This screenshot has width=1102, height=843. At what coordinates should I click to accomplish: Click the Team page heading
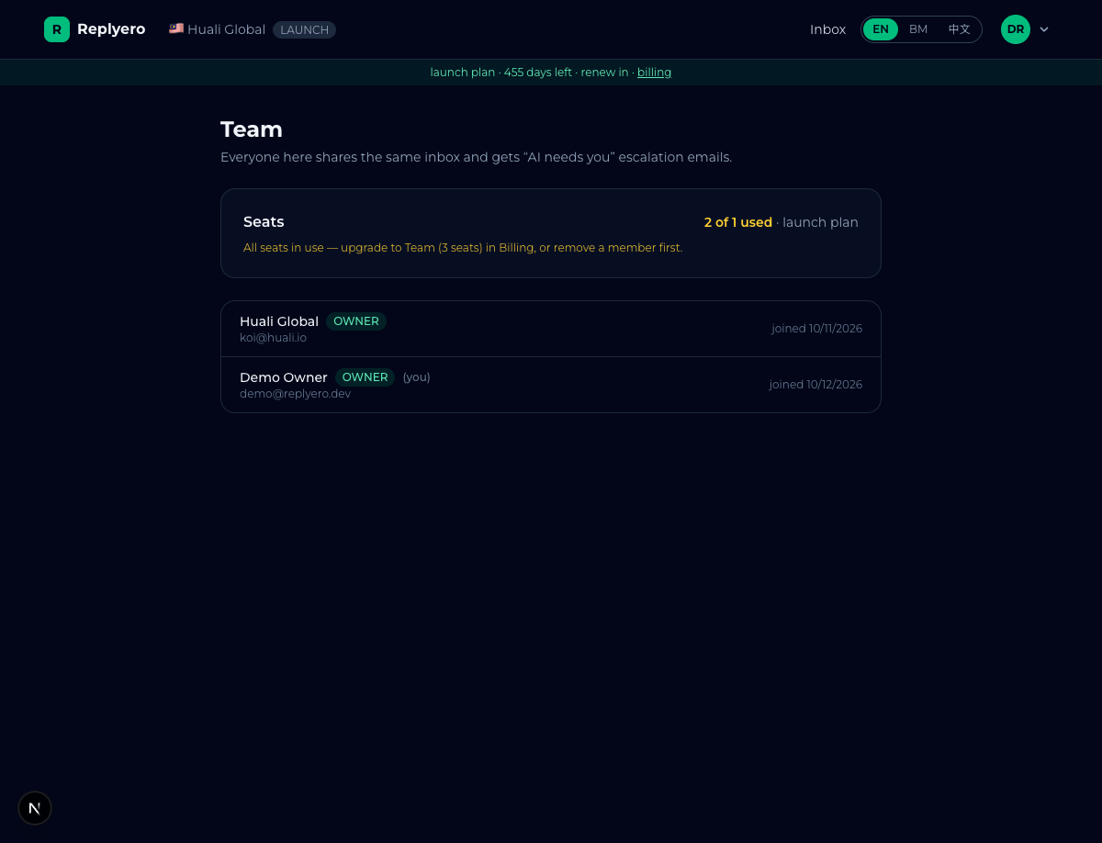(252, 129)
